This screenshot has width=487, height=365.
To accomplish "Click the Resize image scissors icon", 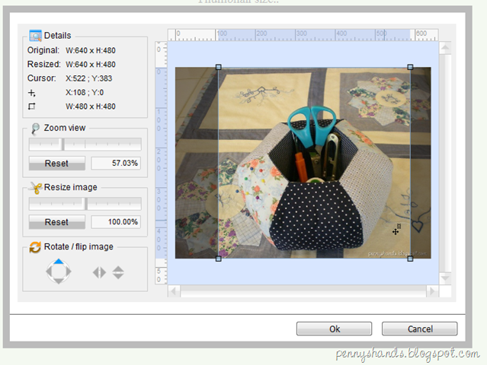I will [x=35, y=188].
